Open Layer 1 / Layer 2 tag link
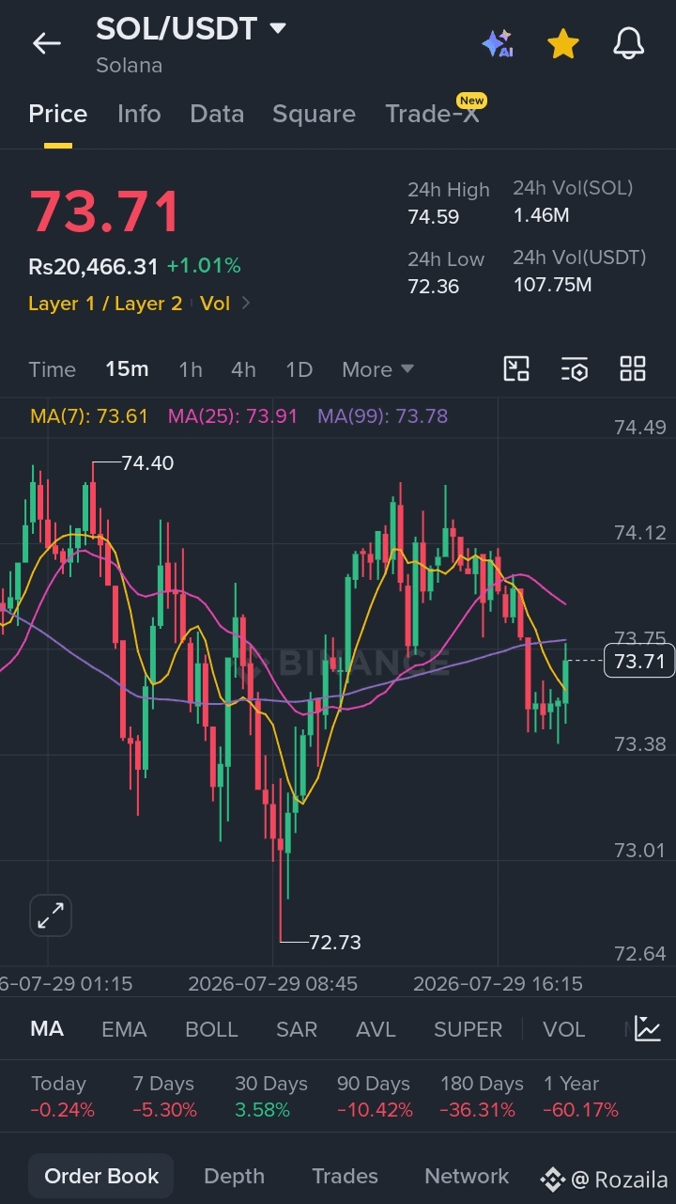Screen dimensions: 676x1204 (105, 304)
